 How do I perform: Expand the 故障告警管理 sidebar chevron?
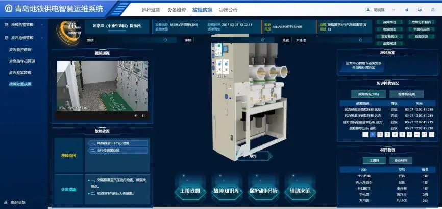(x=42, y=25)
